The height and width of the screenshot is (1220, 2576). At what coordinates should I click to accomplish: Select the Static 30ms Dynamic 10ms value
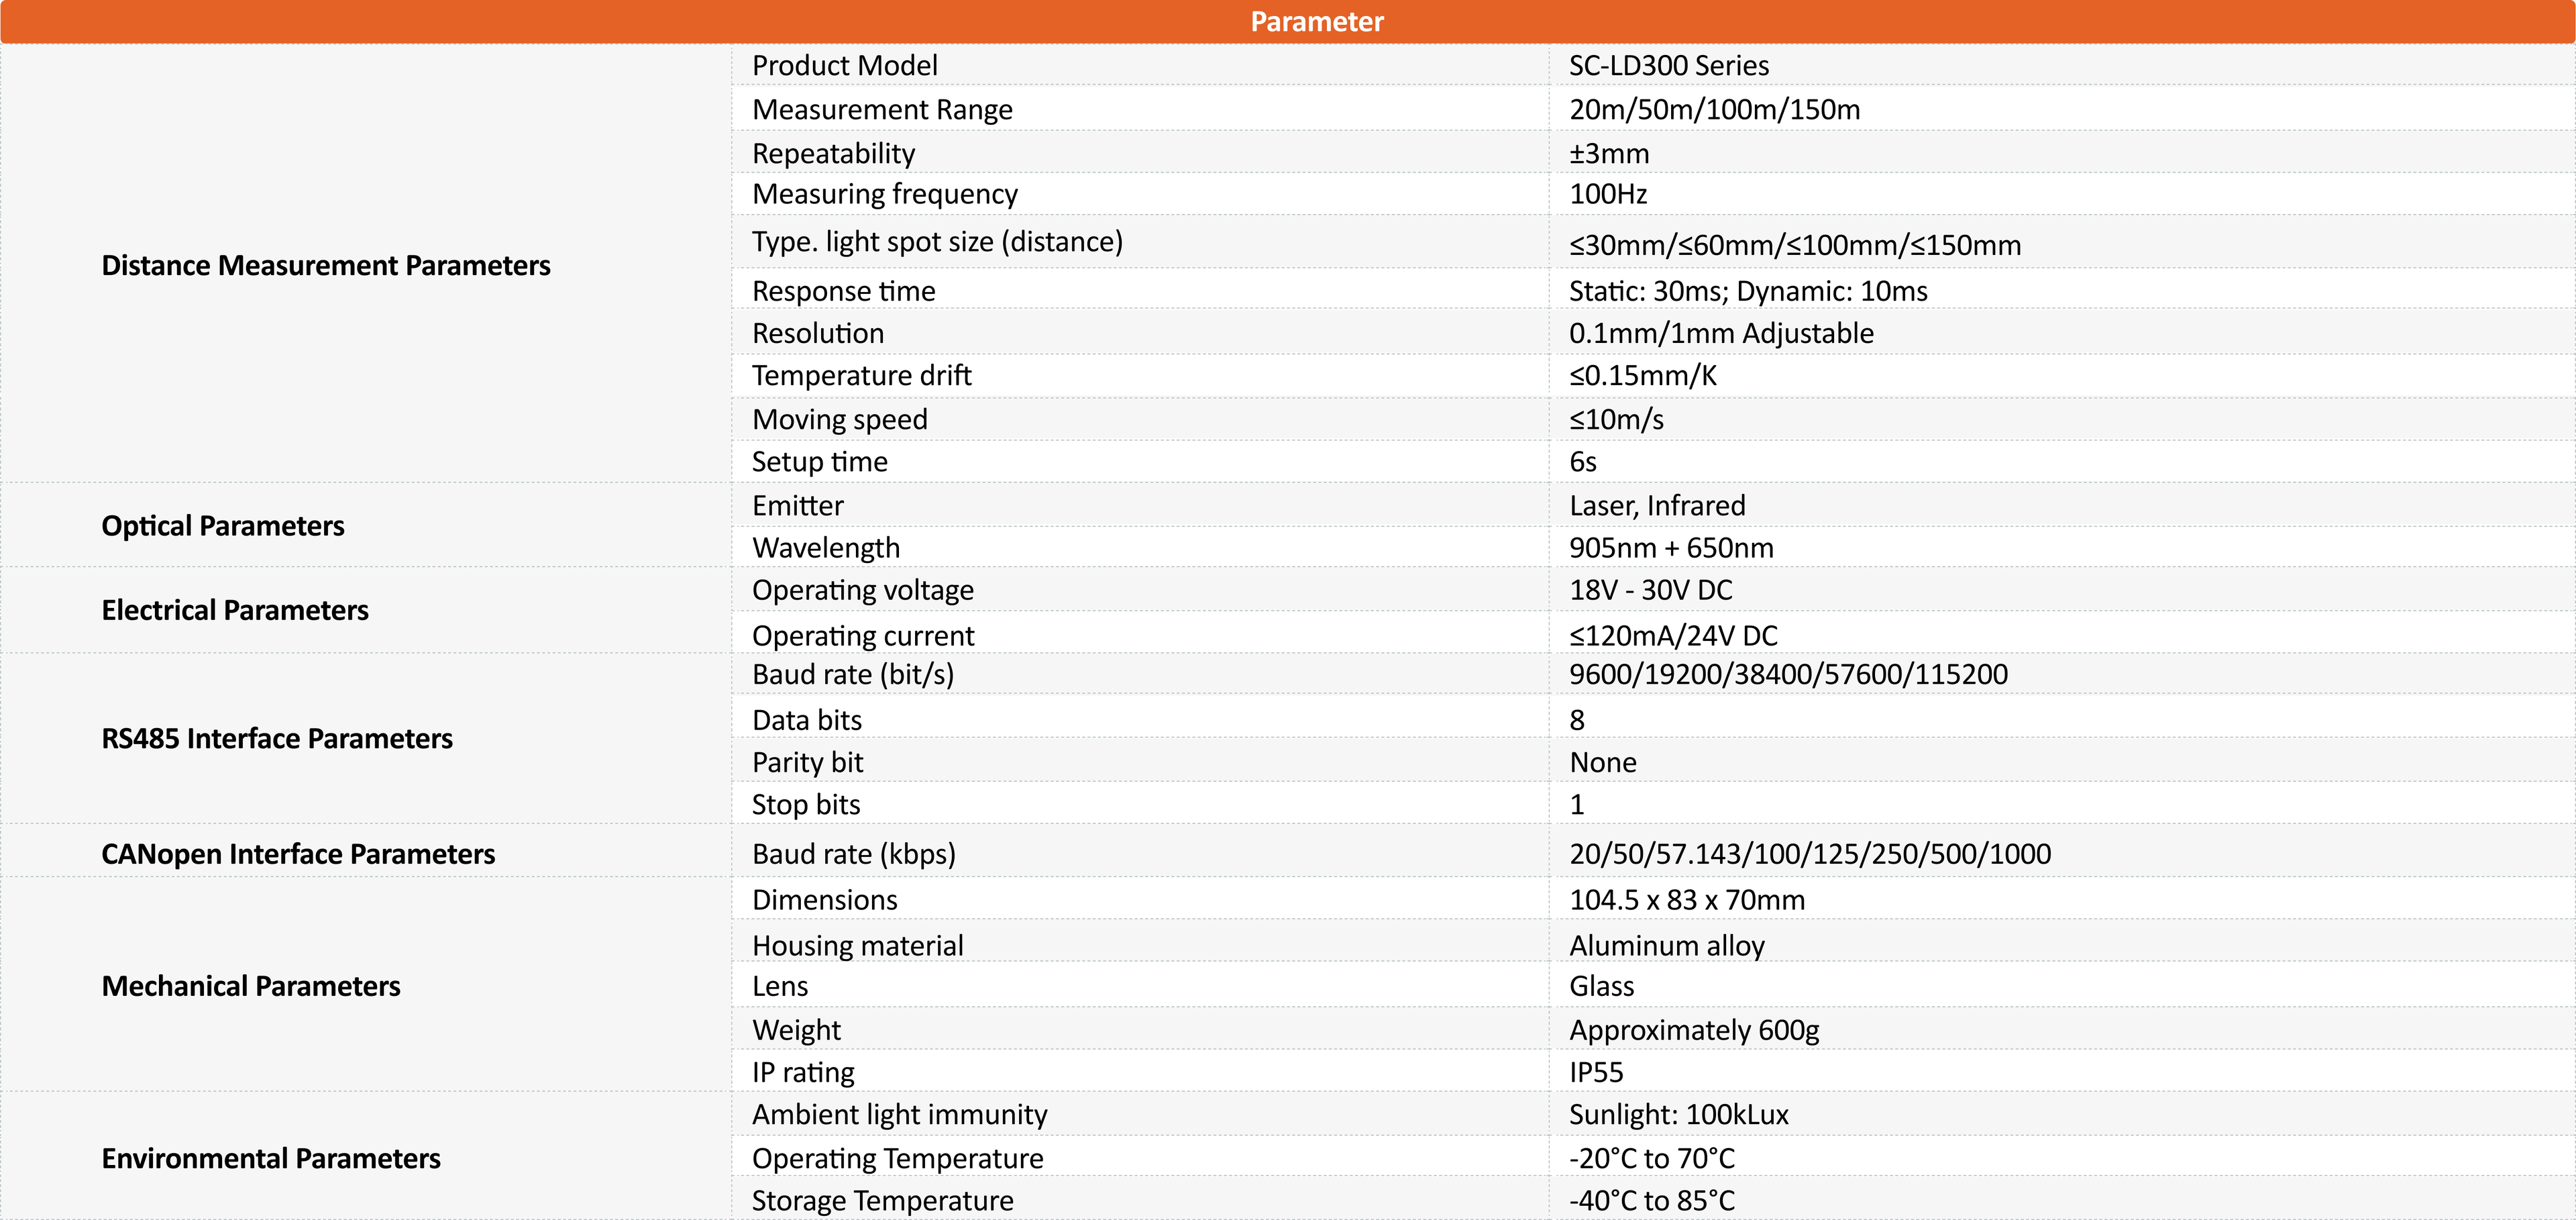point(1748,291)
